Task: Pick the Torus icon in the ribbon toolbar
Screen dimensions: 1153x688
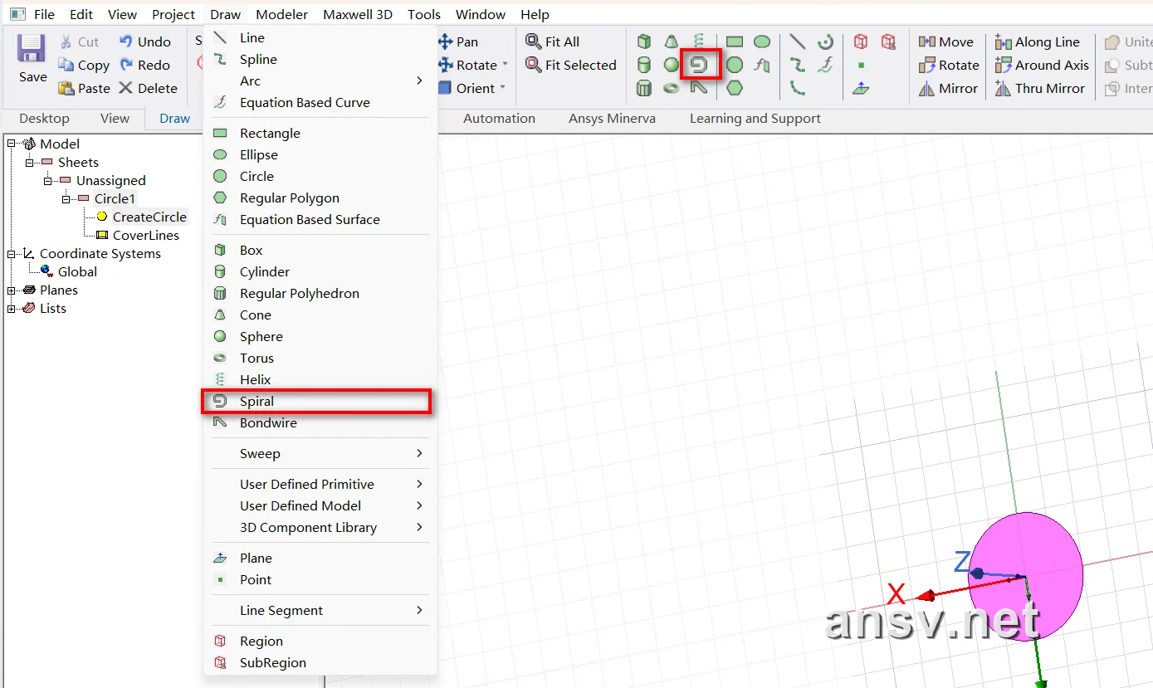Action: click(x=672, y=88)
